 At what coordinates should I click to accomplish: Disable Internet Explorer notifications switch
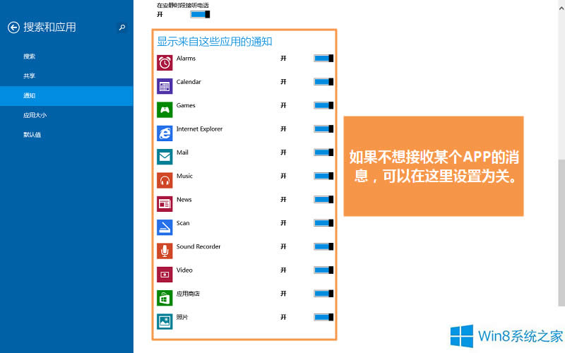(x=323, y=129)
